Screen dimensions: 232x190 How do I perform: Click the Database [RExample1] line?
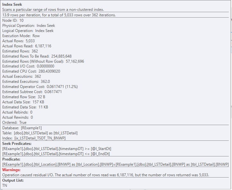[x=22, y=128]
